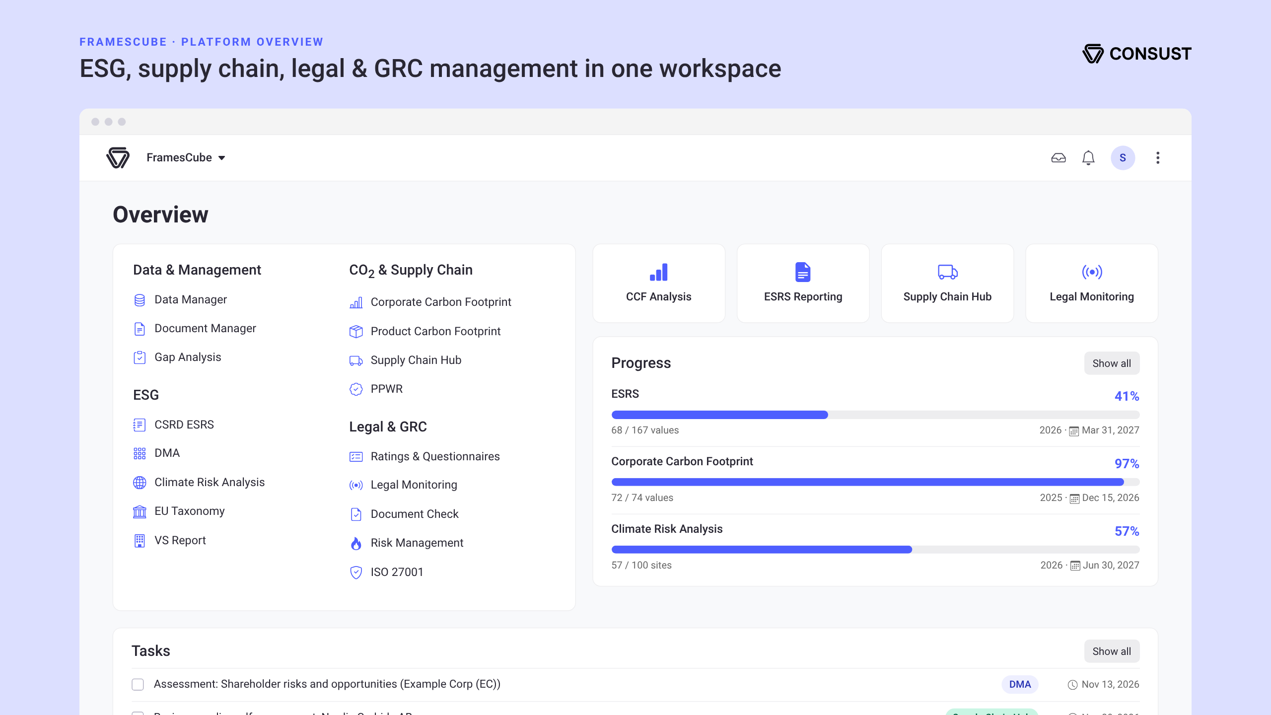Click the Climate Risk Analysis globe icon
Image resolution: width=1271 pixels, height=715 pixels.
coord(140,483)
